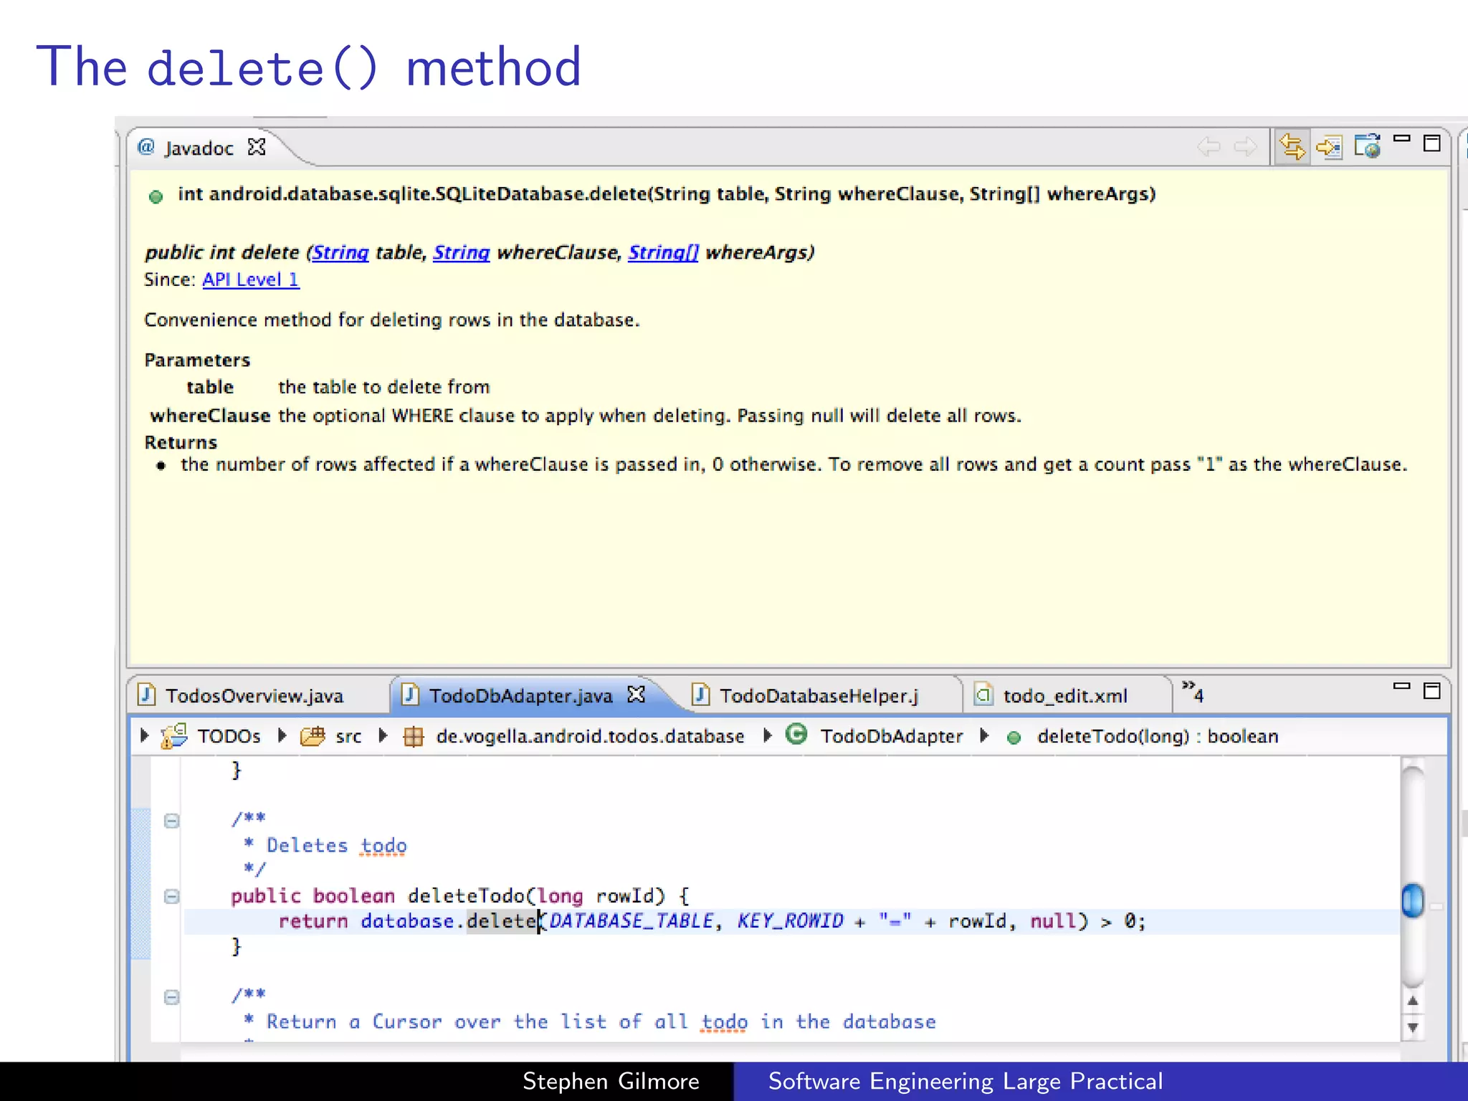Expand breadcrumb arrow before TodoDbAdapter
The width and height of the screenshot is (1468, 1101).
pyautogui.click(x=767, y=735)
